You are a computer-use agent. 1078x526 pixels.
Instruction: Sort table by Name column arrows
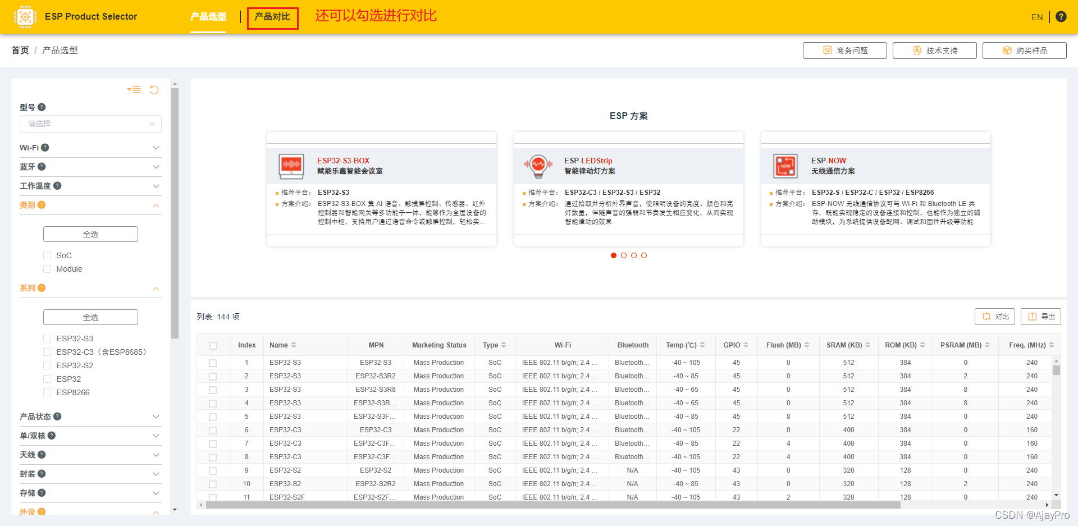[294, 345]
